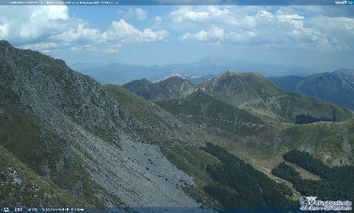Click the humidity droplet icon in bottom bar
Screen dimensions: 354x213
click(29, 209)
